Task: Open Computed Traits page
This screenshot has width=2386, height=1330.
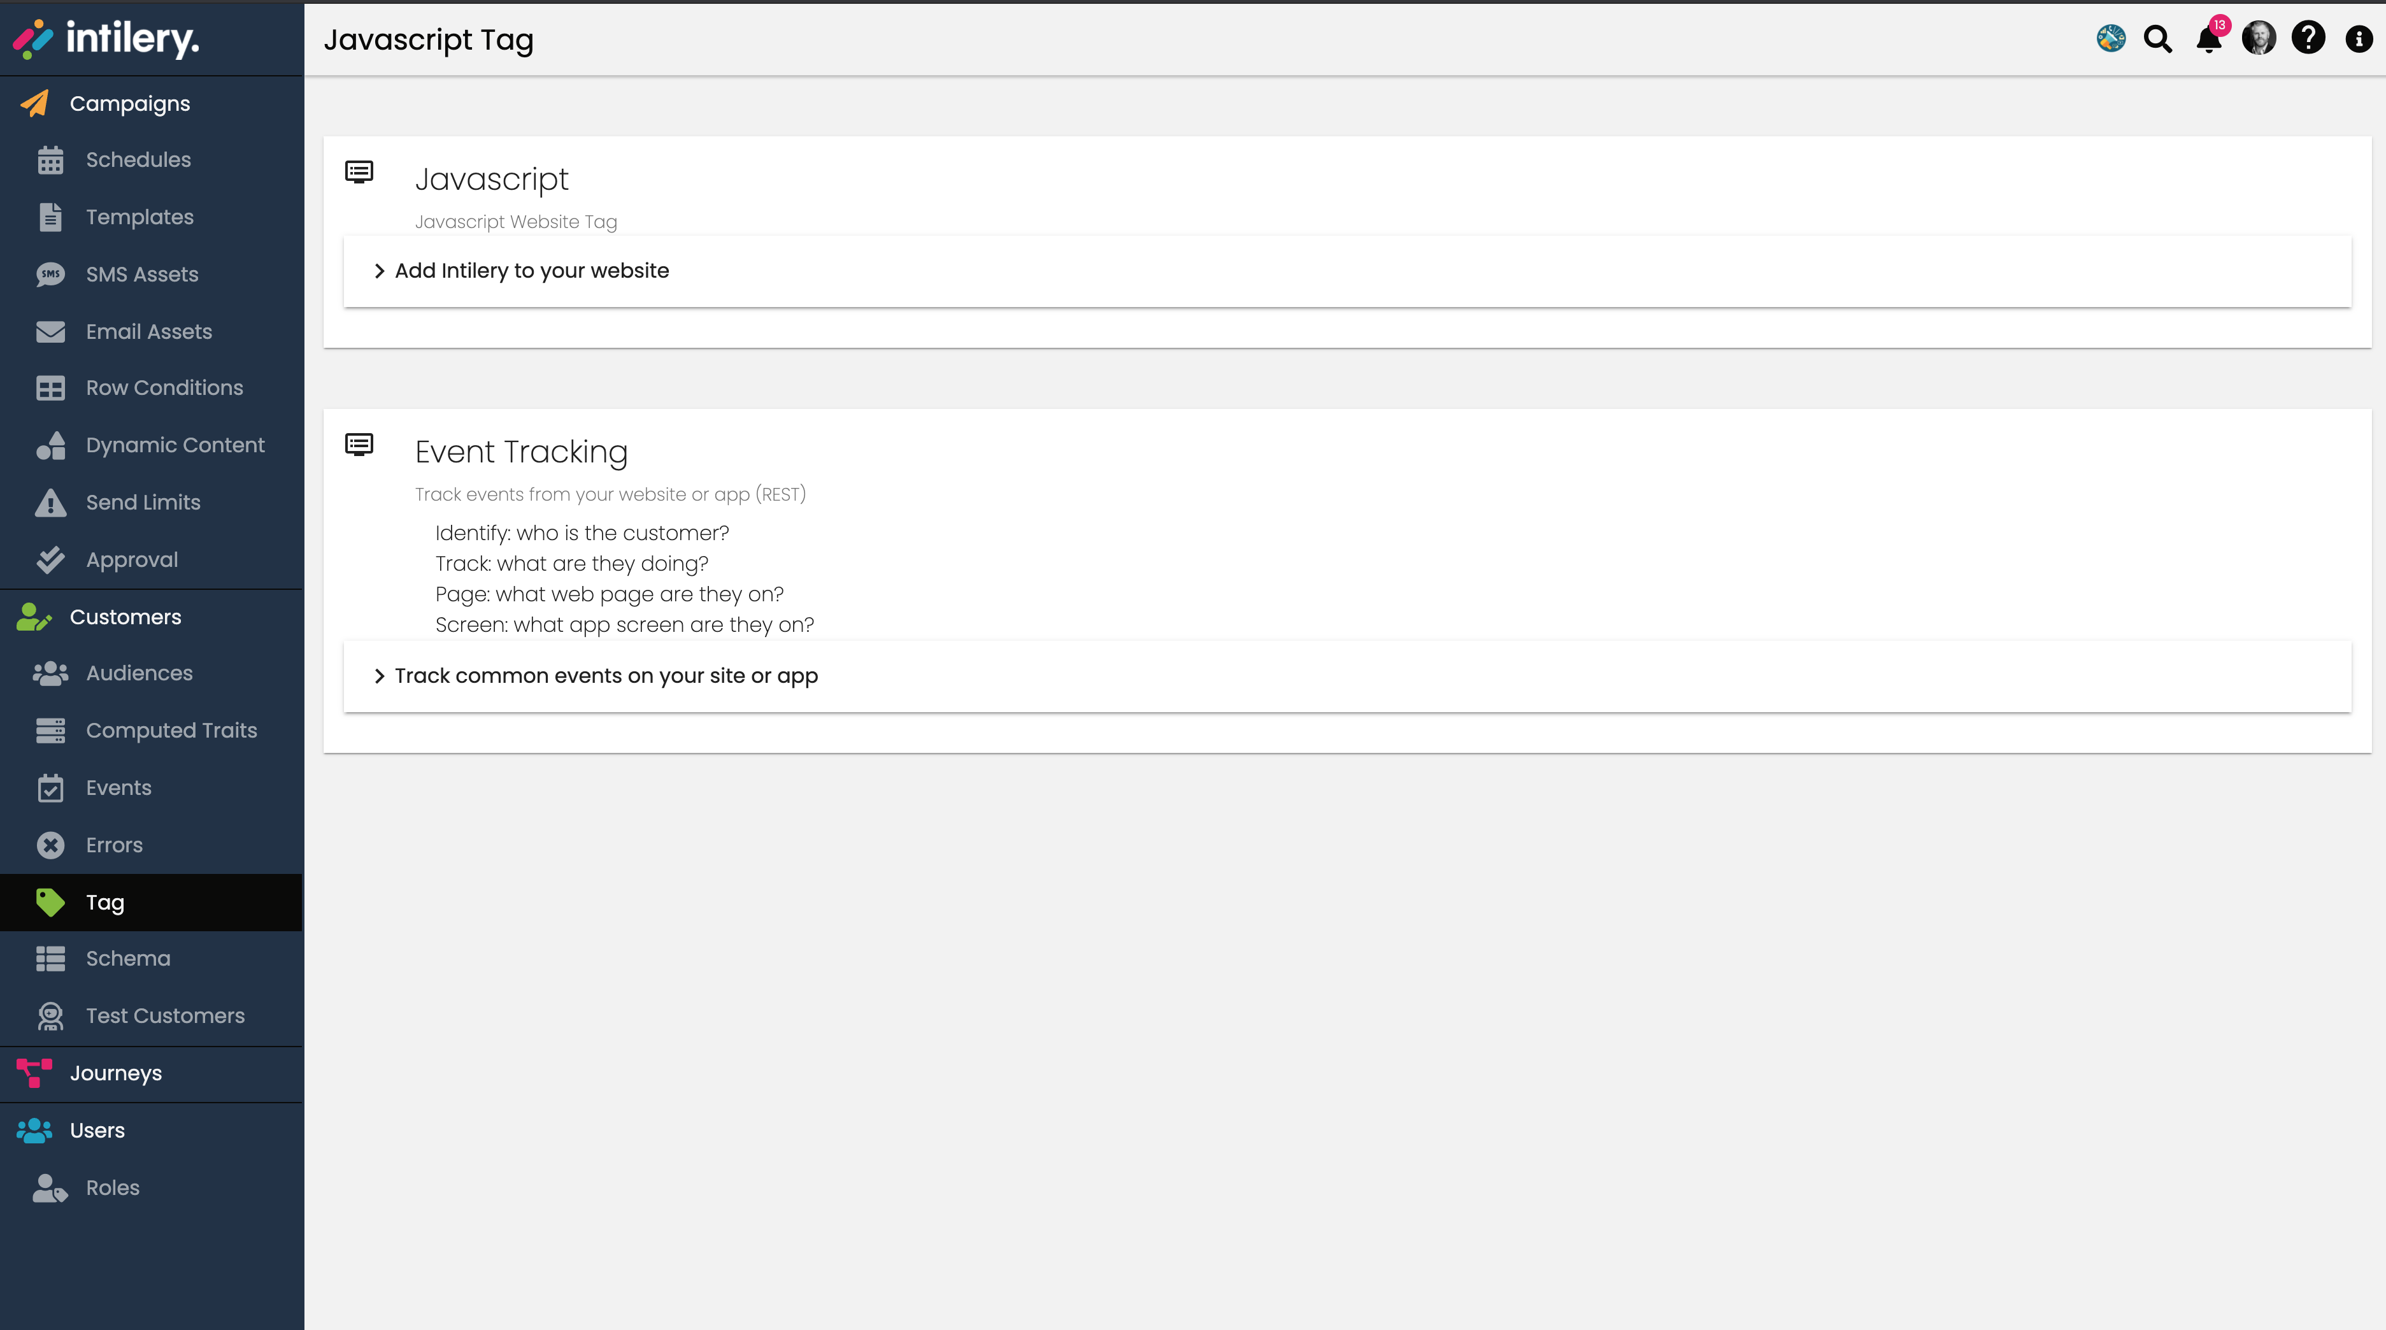Action: [171, 731]
